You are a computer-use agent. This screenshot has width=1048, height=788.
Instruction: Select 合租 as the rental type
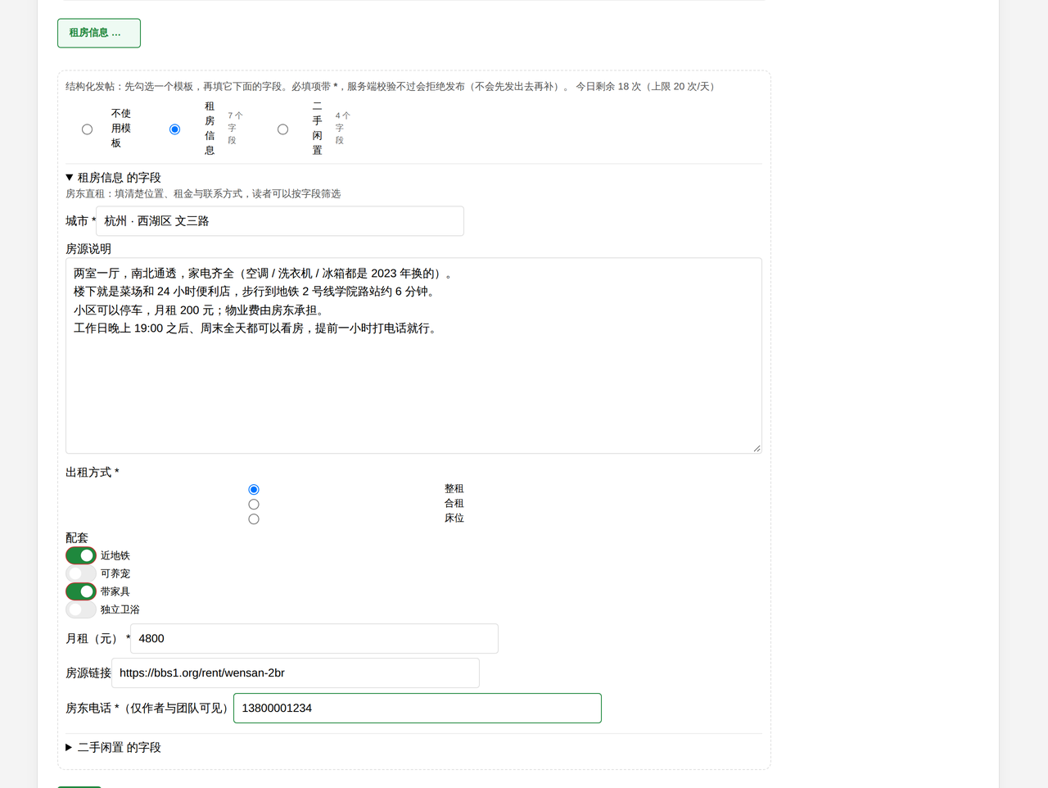[x=254, y=505]
